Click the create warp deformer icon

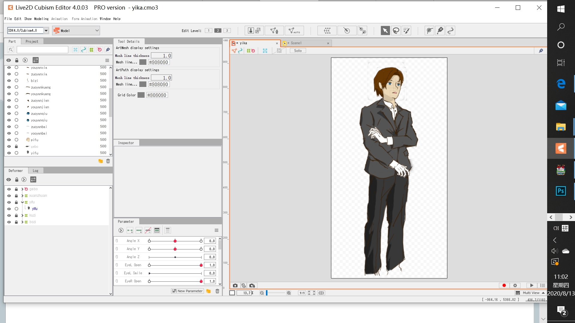[x=327, y=31]
